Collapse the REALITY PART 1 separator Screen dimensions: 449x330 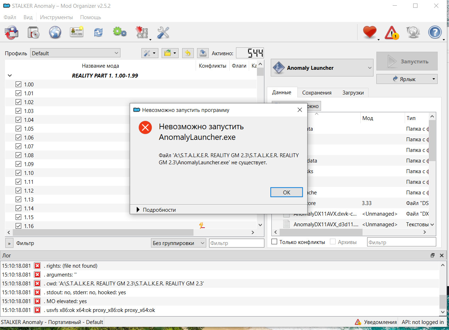pyautogui.click(x=10, y=75)
